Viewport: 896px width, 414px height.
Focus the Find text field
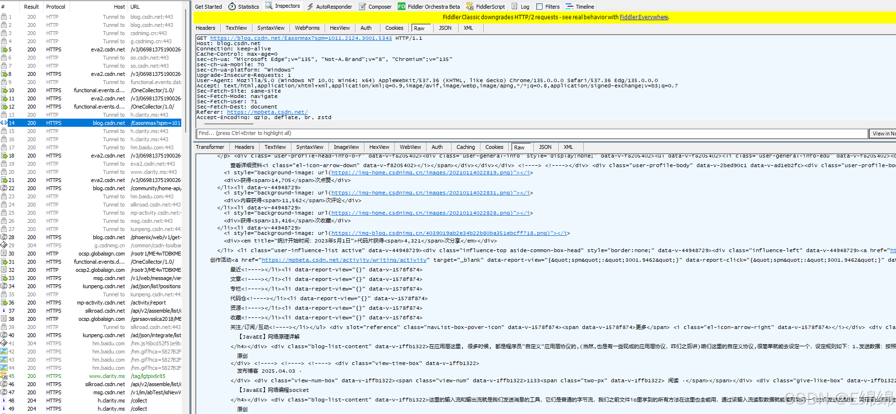[x=532, y=134]
